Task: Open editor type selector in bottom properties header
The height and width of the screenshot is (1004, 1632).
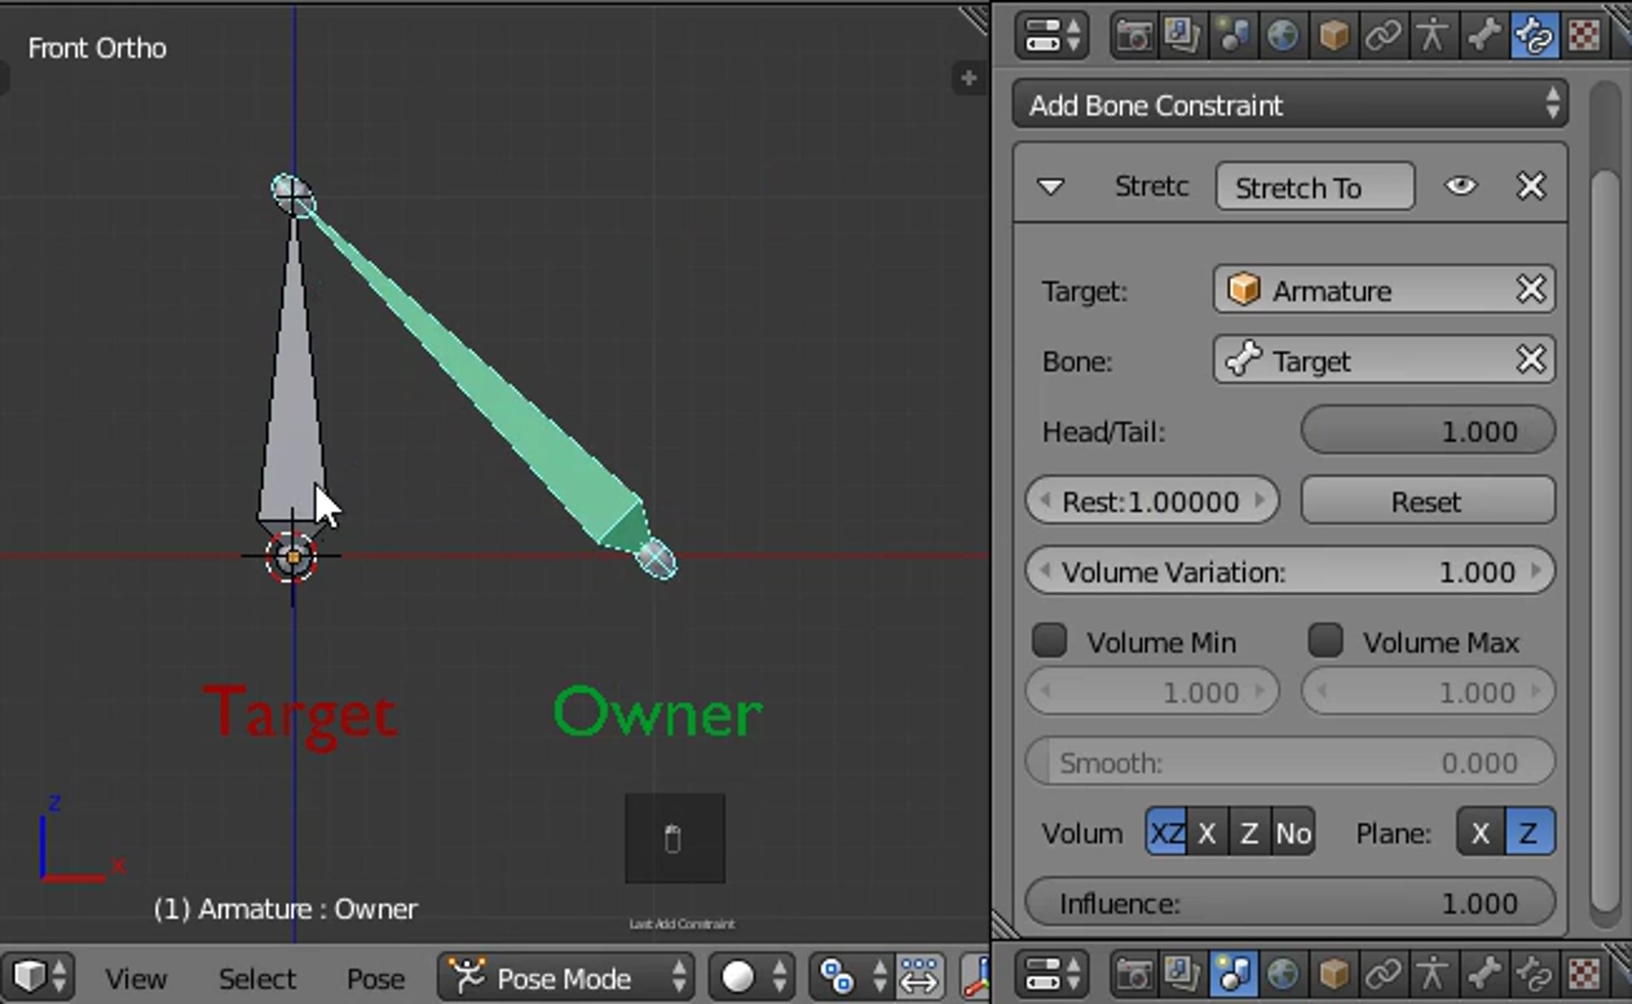Action: point(1051,973)
